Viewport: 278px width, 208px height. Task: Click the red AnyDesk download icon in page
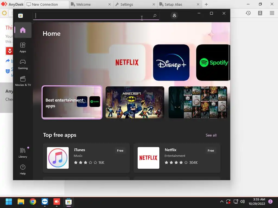click(10, 51)
